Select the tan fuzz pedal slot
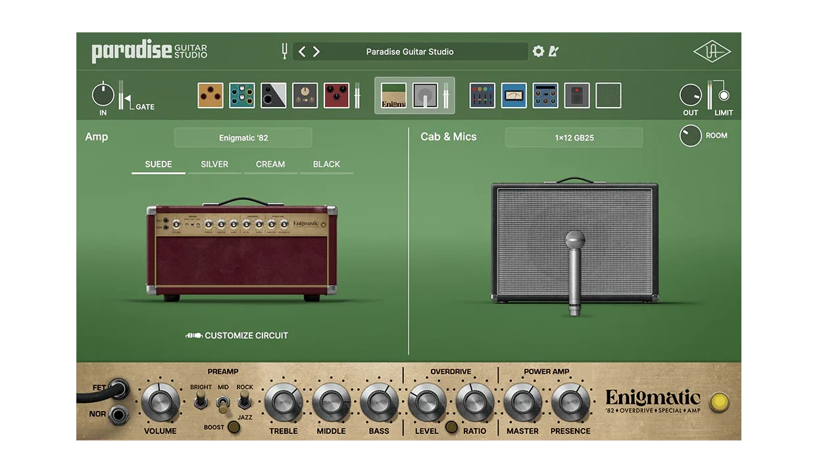Viewport: 821px width, 461px height. click(x=210, y=95)
